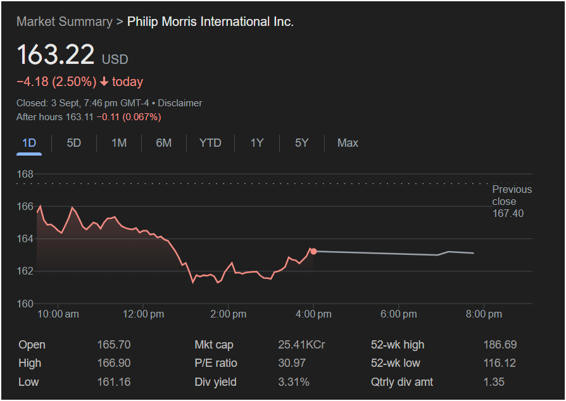Click the 164 price axis label

tap(25, 238)
